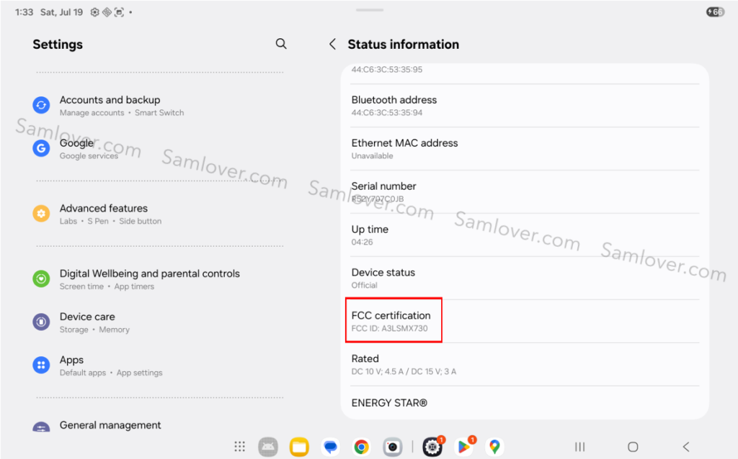Tap the Serial number entry
Image resolution: width=738 pixels, height=459 pixels.
coord(525,192)
